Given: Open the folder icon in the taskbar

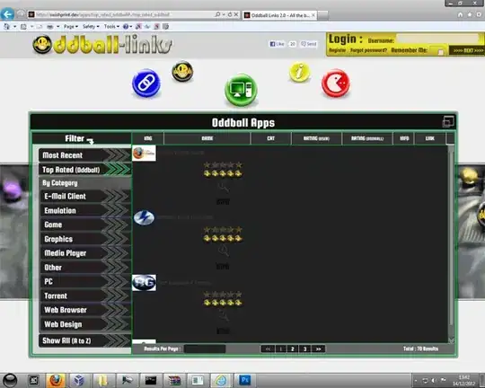Looking at the screenshot, I should [x=103, y=380].
